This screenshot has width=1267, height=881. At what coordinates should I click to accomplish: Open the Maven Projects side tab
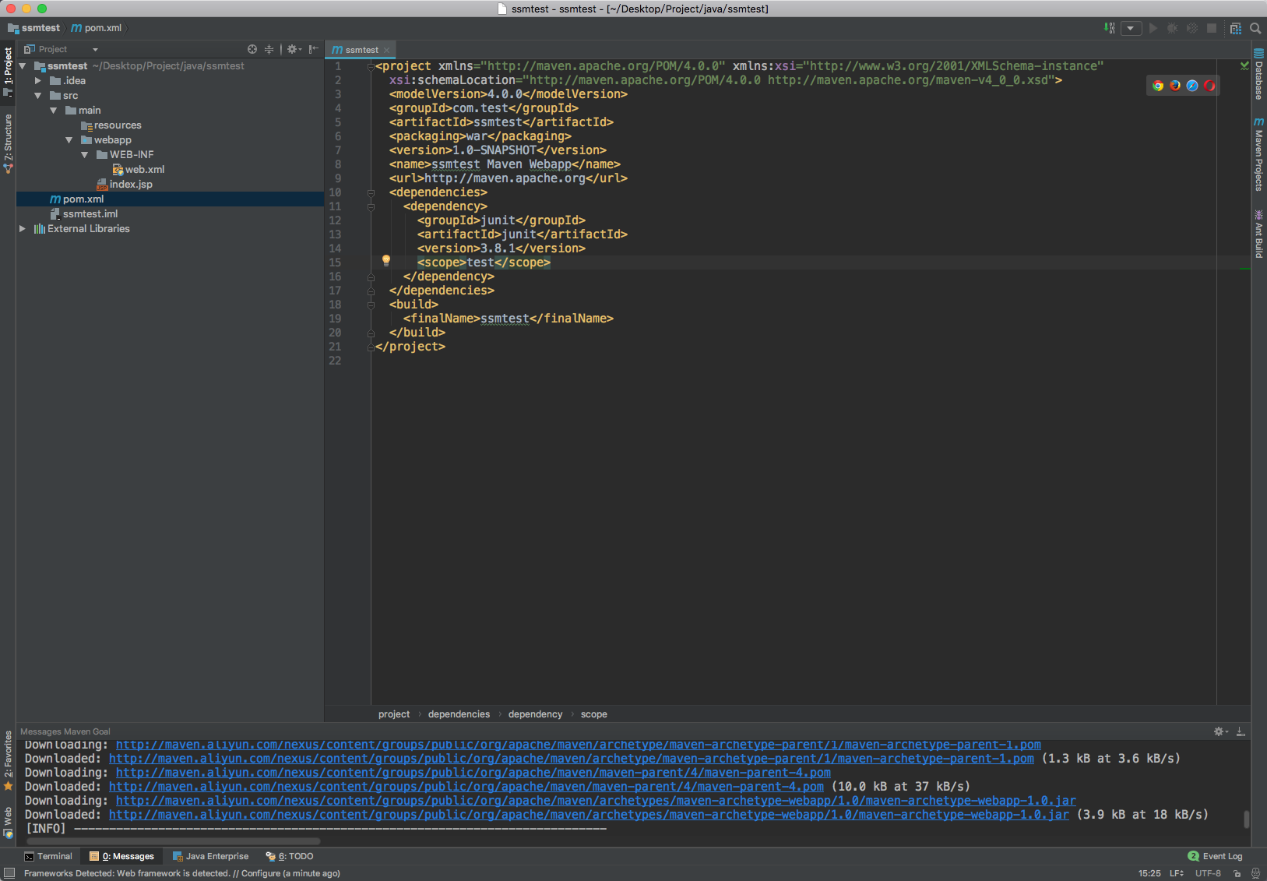click(1258, 154)
